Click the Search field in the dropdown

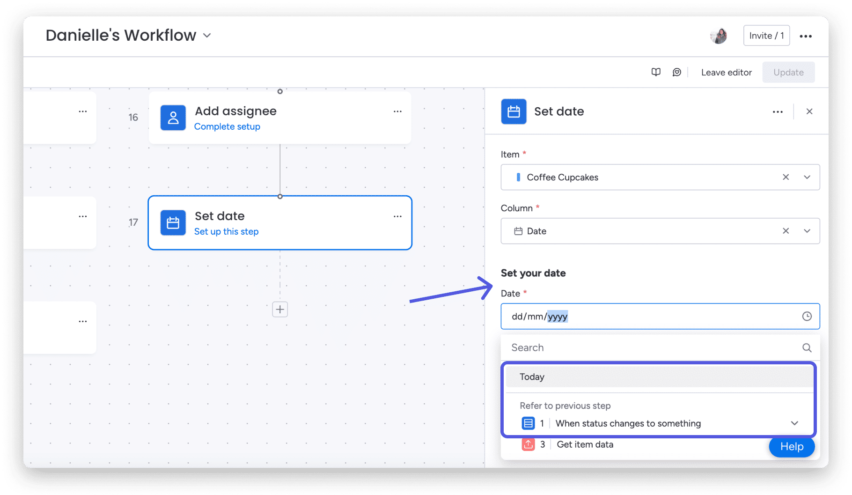pos(660,347)
